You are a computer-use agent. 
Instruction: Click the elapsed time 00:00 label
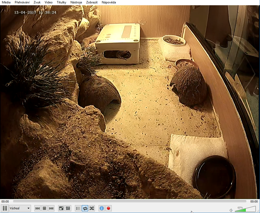tap(5, 201)
